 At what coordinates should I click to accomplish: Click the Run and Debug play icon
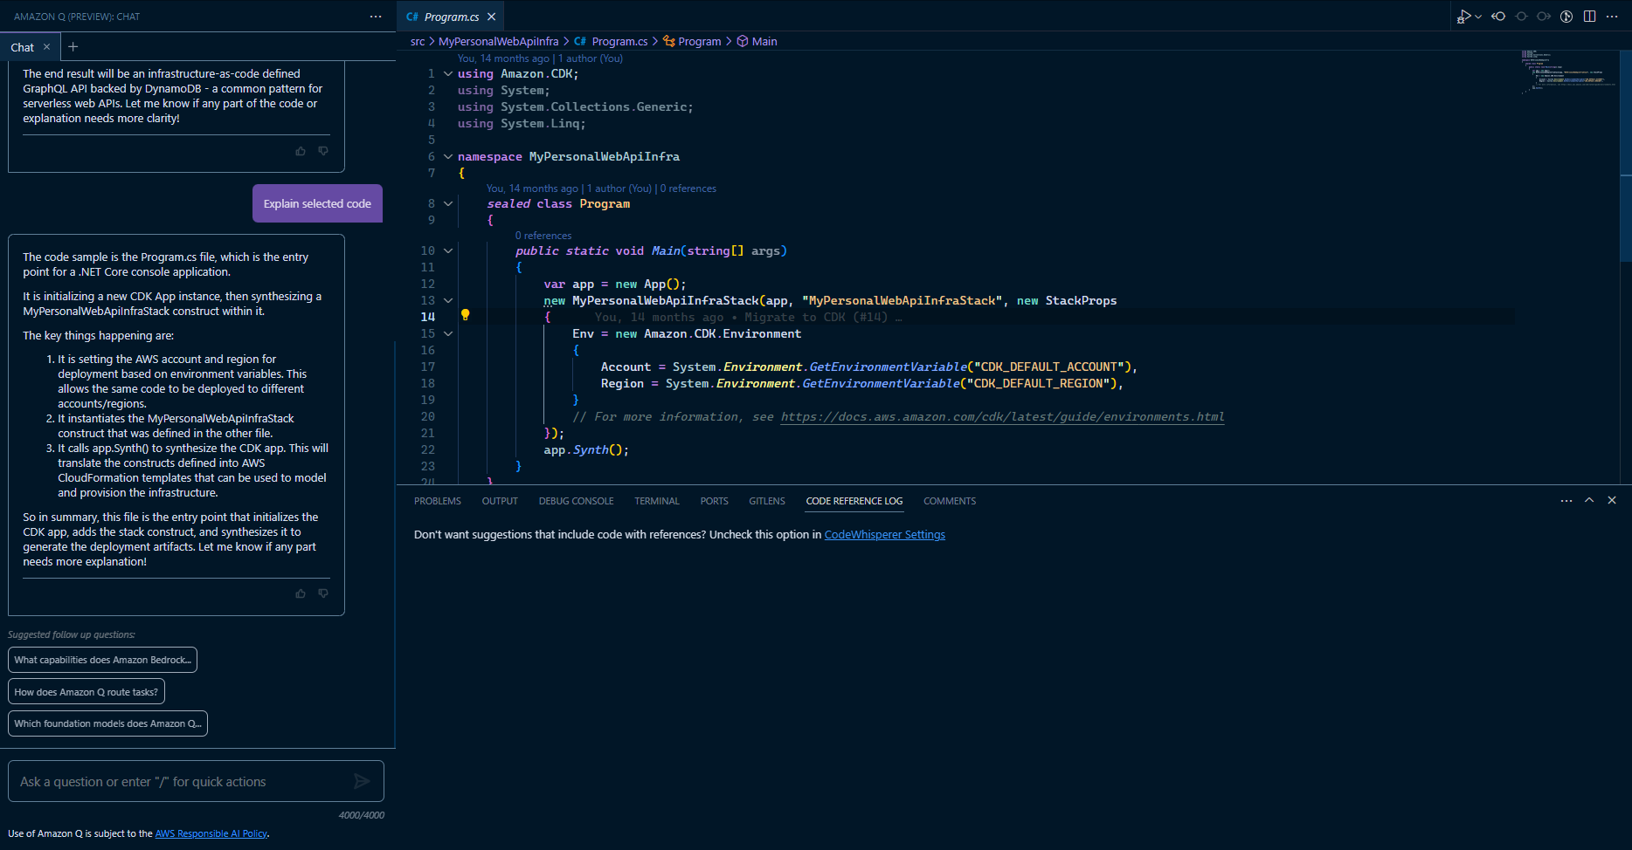pyautogui.click(x=1463, y=17)
